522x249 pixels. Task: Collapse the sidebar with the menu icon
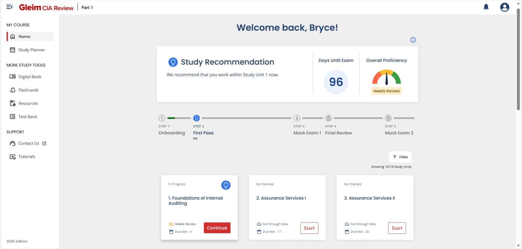click(10, 7)
